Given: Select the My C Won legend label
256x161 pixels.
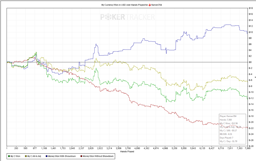Looking at the screenshot, I should pyautogui.click(x=15, y=156).
